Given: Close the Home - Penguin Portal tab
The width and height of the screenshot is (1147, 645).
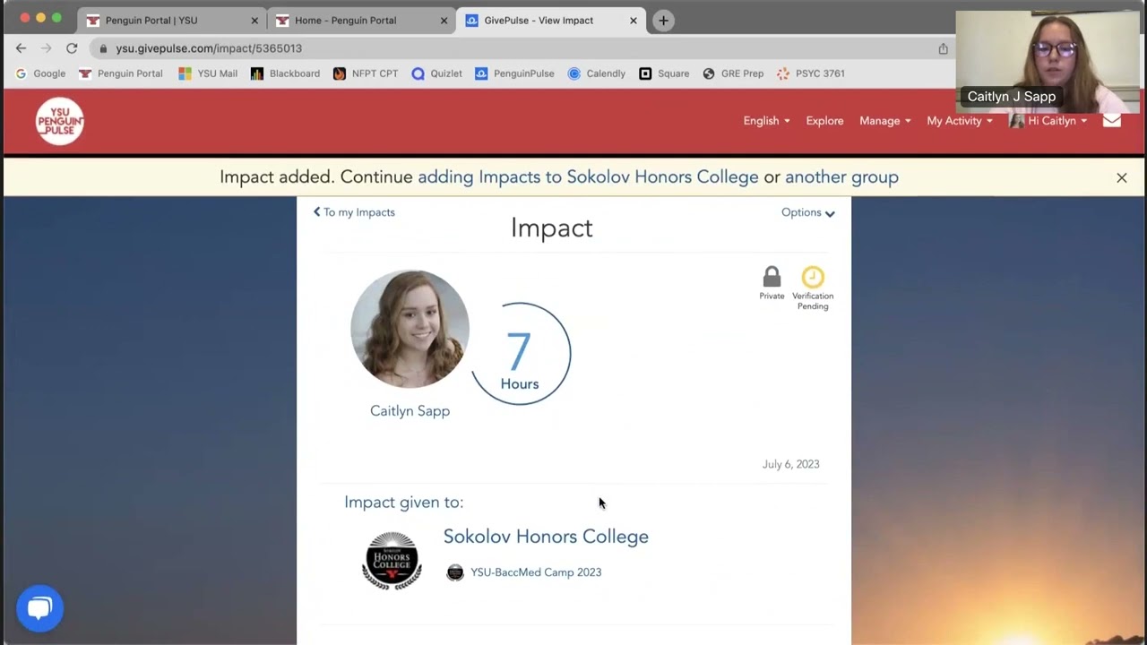Looking at the screenshot, I should point(444,21).
